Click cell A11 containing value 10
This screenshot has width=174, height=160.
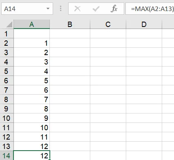[32, 127]
